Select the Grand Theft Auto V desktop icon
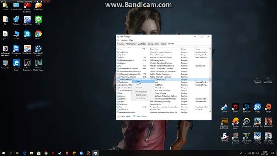 tap(246, 138)
